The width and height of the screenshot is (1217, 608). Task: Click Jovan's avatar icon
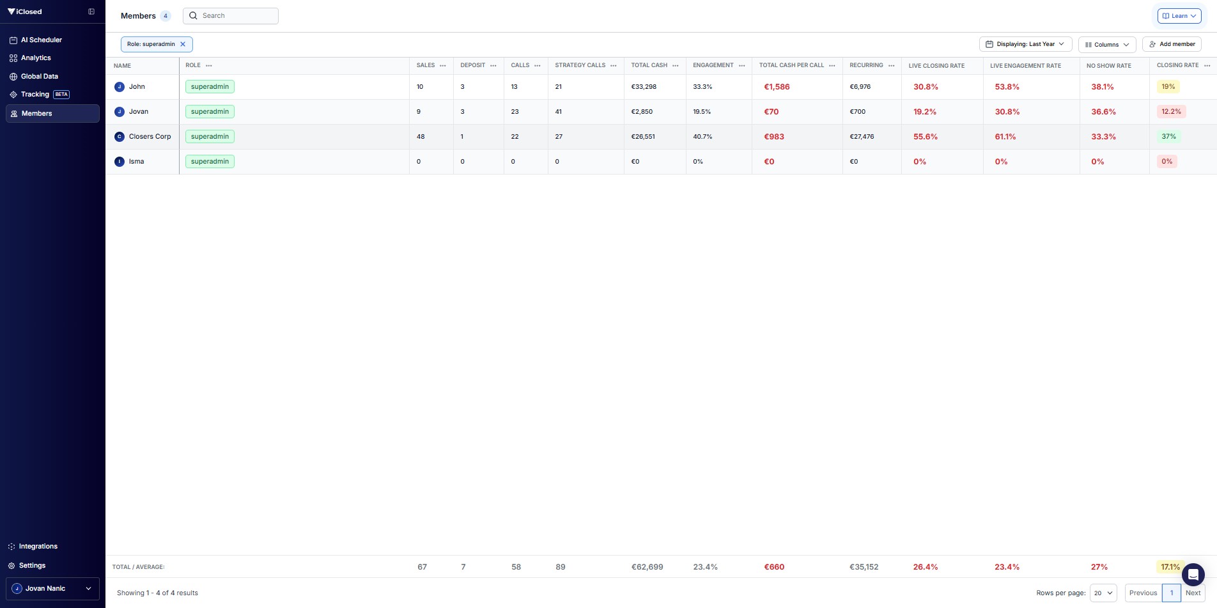pyautogui.click(x=120, y=112)
